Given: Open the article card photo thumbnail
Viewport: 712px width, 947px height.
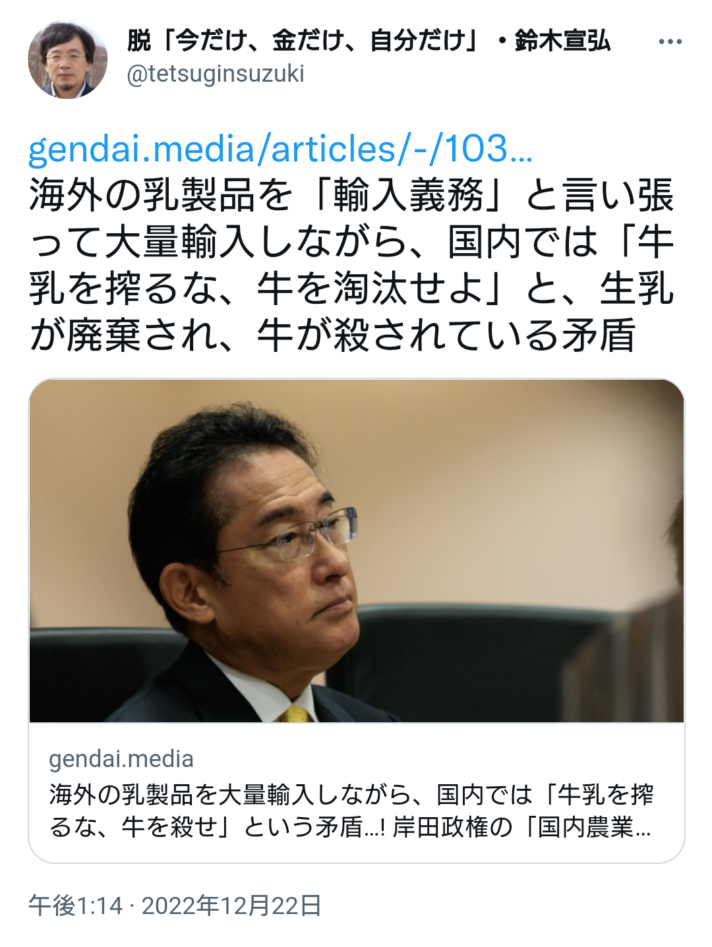Looking at the screenshot, I should click(357, 551).
